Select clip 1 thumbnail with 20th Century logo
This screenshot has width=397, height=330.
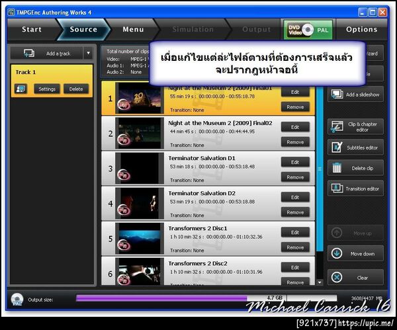(x=140, y=98)
